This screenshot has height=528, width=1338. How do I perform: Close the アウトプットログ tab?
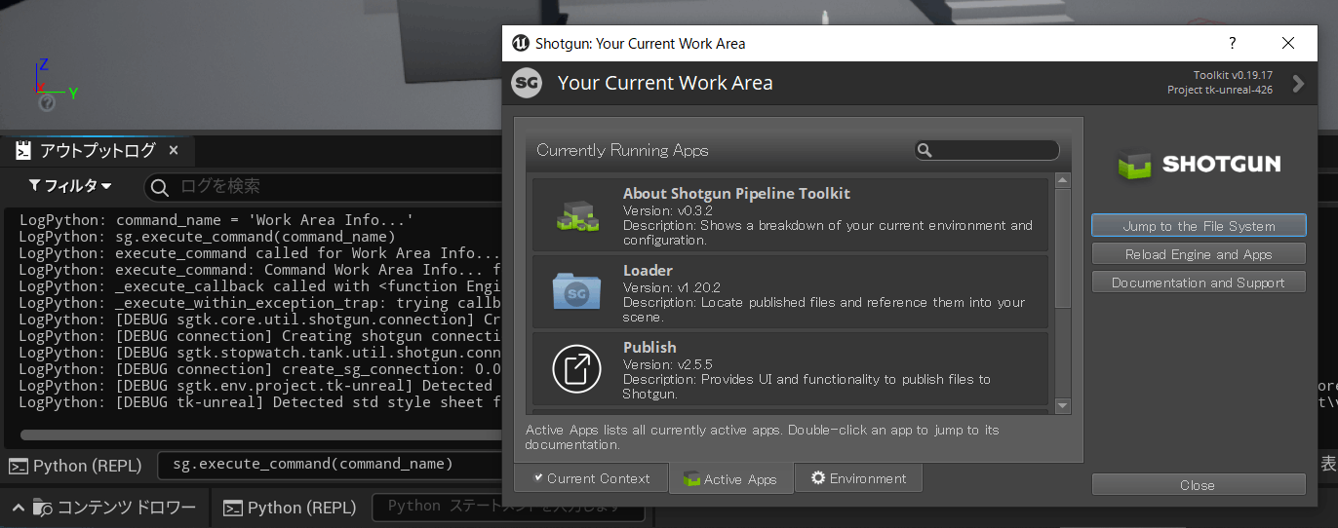click(x=174, y=151)
